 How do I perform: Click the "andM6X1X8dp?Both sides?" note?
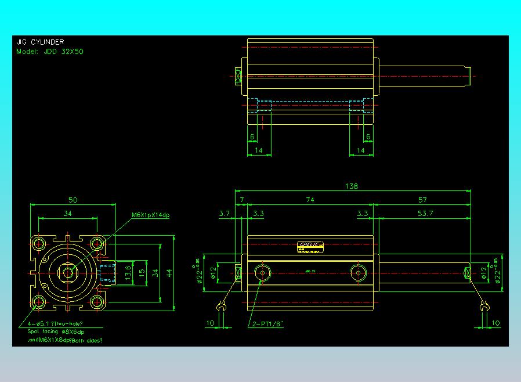[65, 340]
